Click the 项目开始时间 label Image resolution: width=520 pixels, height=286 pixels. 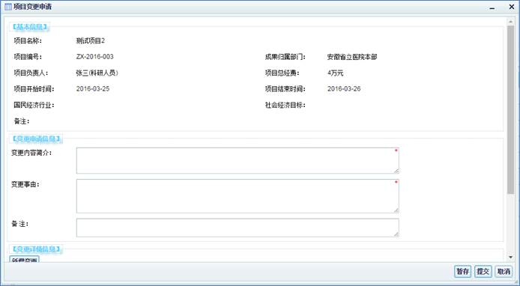(34, 89)
